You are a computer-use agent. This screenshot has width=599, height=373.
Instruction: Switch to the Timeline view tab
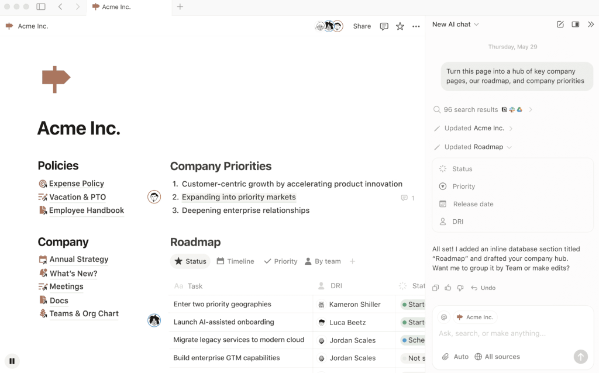click(x=235, y=261)
